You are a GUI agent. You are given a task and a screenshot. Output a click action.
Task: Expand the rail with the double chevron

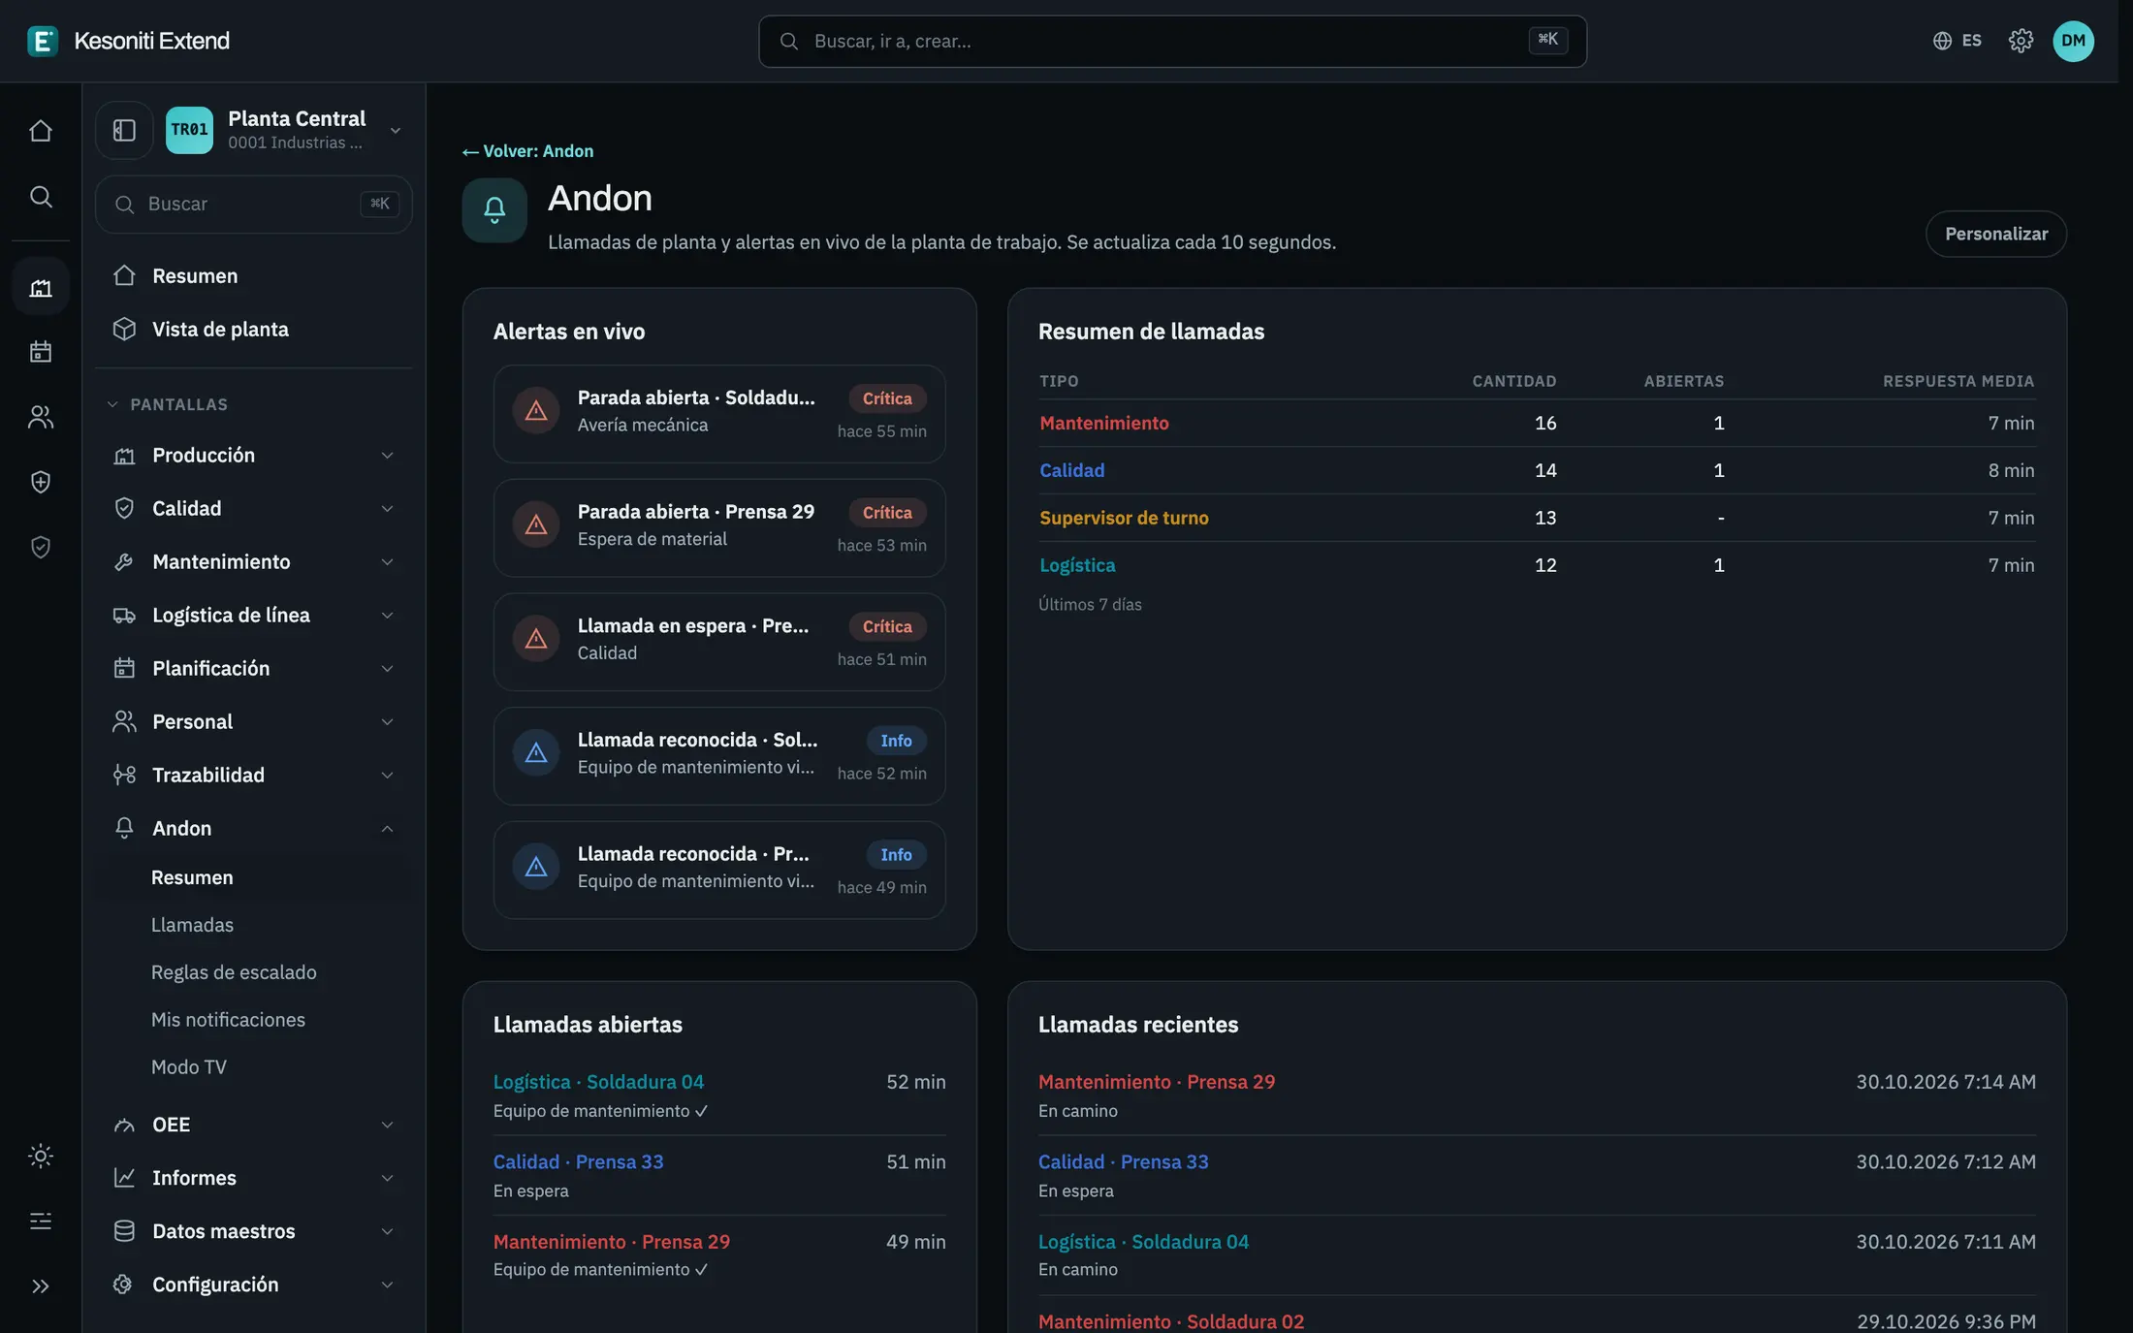[x=41, y=1286]
